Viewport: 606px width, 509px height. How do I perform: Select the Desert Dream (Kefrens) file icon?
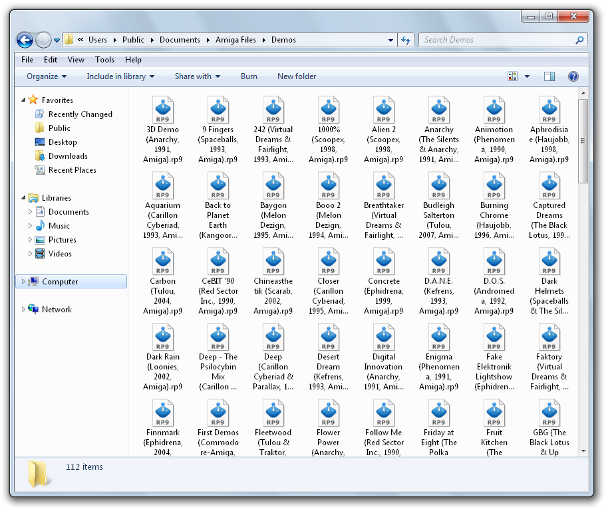tap(329, 337)
